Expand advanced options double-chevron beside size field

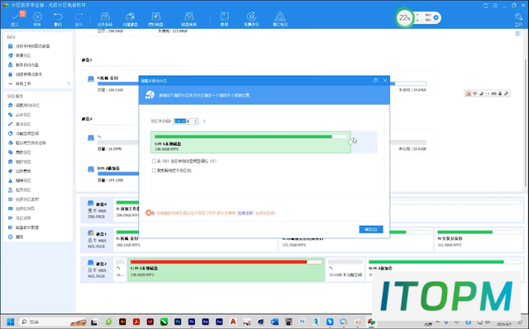(204, 121)
